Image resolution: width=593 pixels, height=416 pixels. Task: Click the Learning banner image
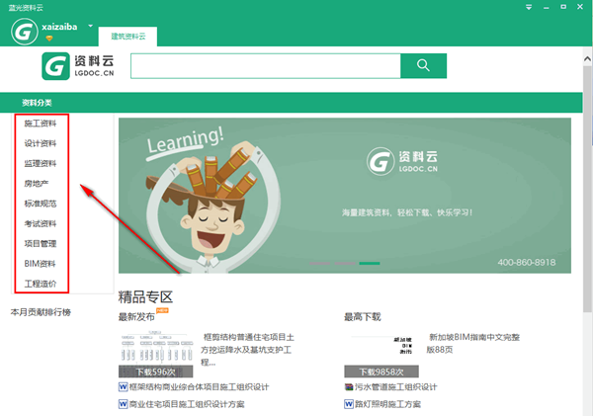coord(345,196)
